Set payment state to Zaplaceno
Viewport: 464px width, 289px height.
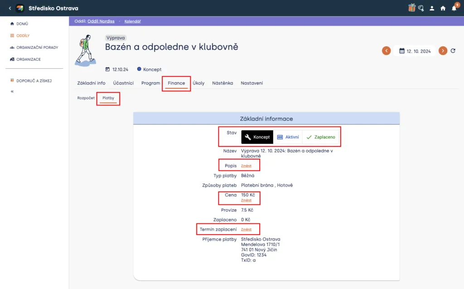click(x=321, y=137)
